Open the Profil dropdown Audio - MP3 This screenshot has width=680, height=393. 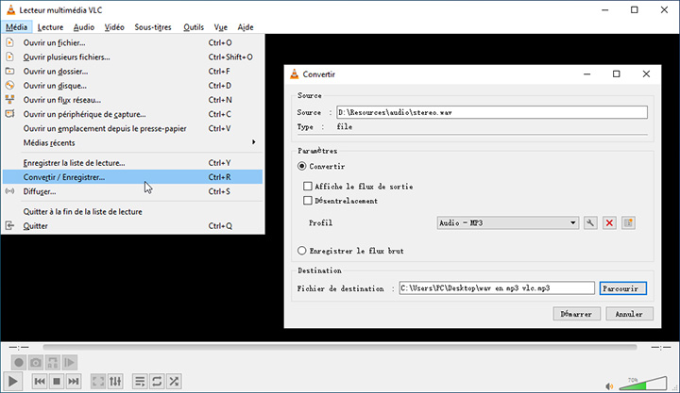pos(508,223)
